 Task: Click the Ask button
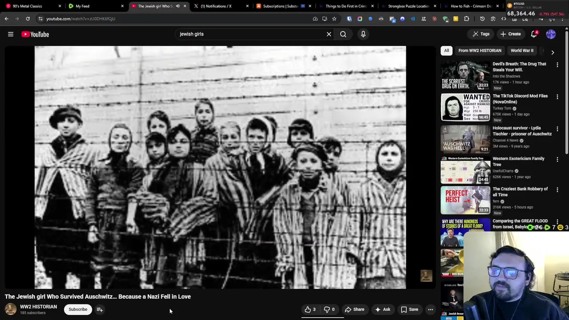383,309
